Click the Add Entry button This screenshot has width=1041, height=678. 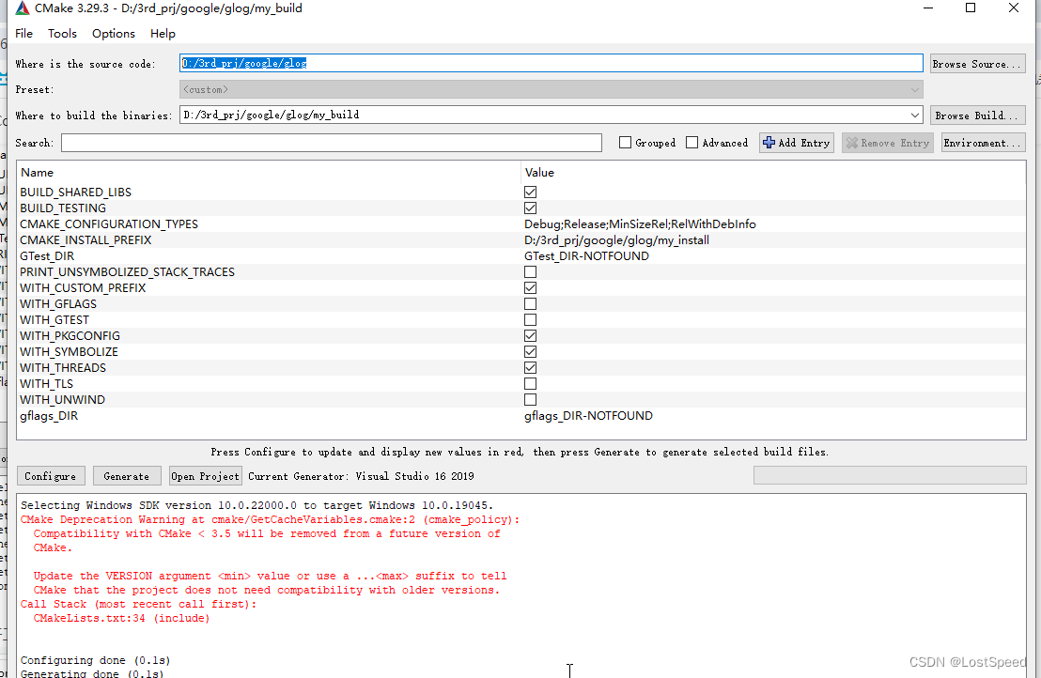(797, 143)
